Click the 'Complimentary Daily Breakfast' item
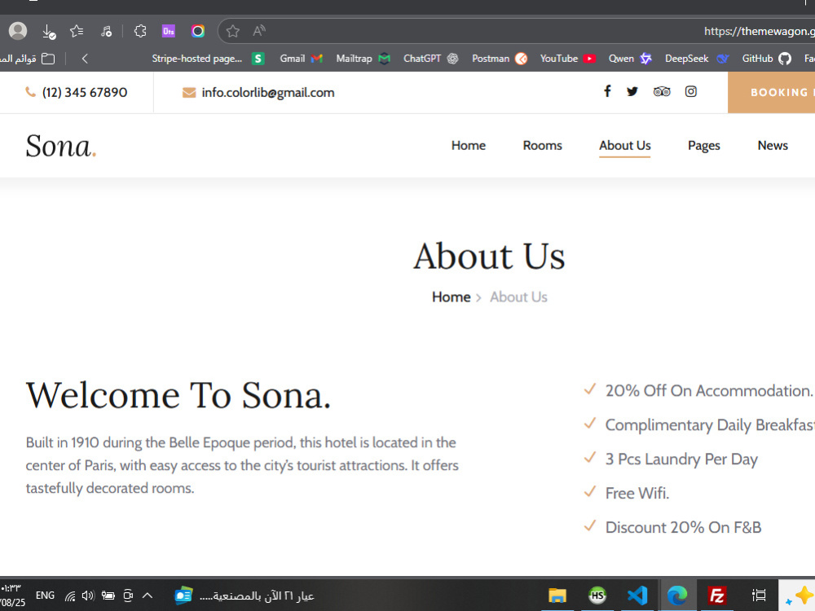815x611 pixels. pos(710,425)
